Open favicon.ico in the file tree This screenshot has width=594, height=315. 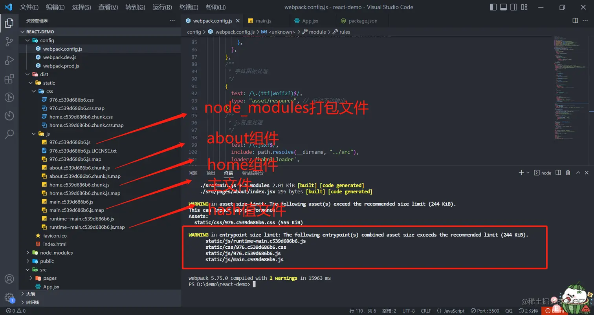point(55,236)
